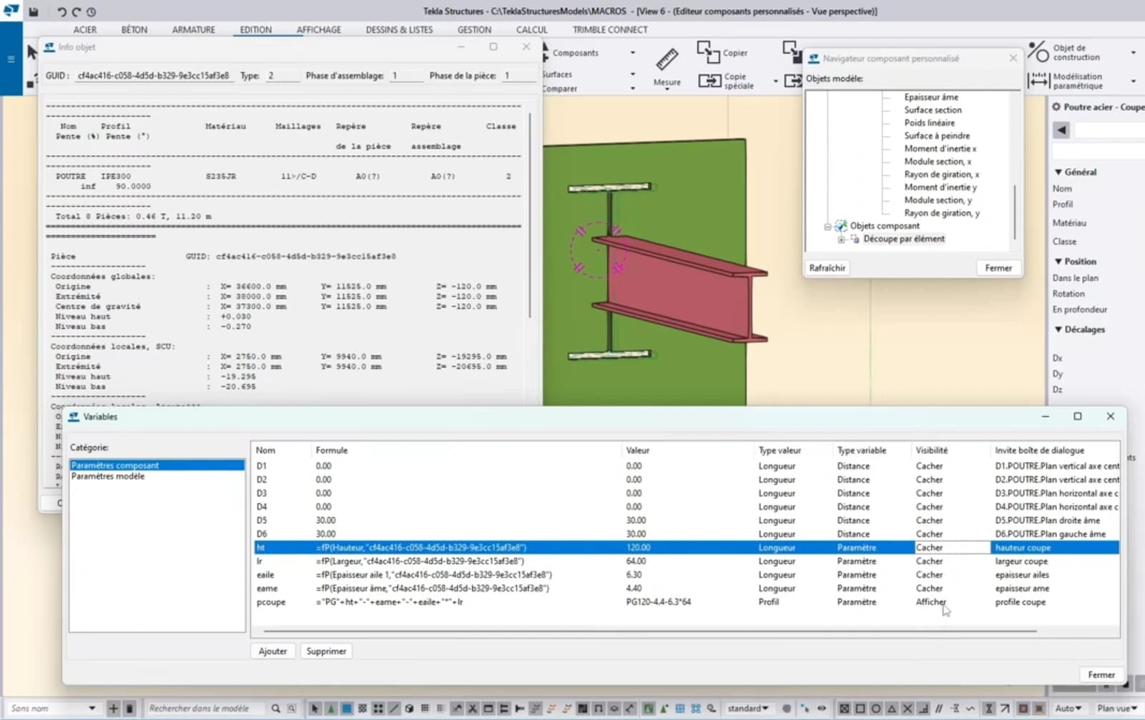Expand the Découpe par élément node
This screenshot has height=720, width=1145.
click(841, 240)
